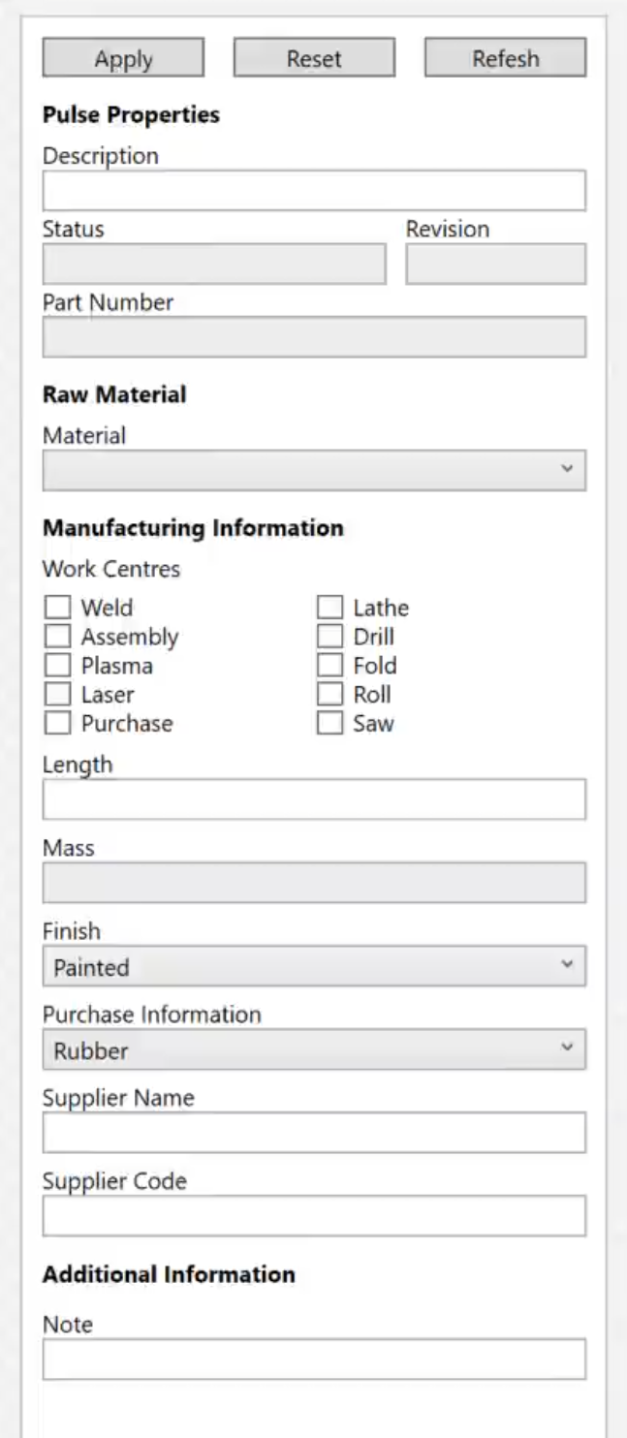The height and width of the screenshot is (1438, 627).
Task: Click the Refesh button
Action: [505, 58]
